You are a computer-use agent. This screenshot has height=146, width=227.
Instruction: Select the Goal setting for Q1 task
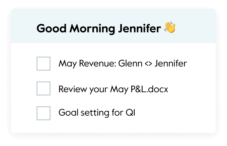[97, 113]
